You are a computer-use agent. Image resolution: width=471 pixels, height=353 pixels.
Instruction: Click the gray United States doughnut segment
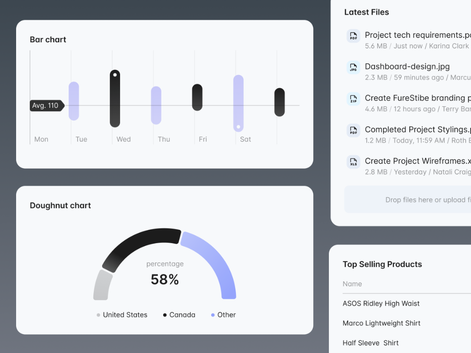coord(102,286)
